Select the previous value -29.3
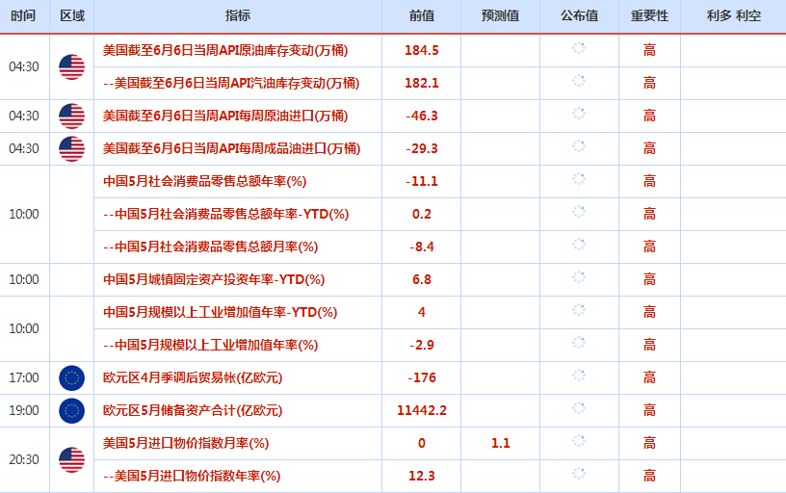 coord(422,149)
